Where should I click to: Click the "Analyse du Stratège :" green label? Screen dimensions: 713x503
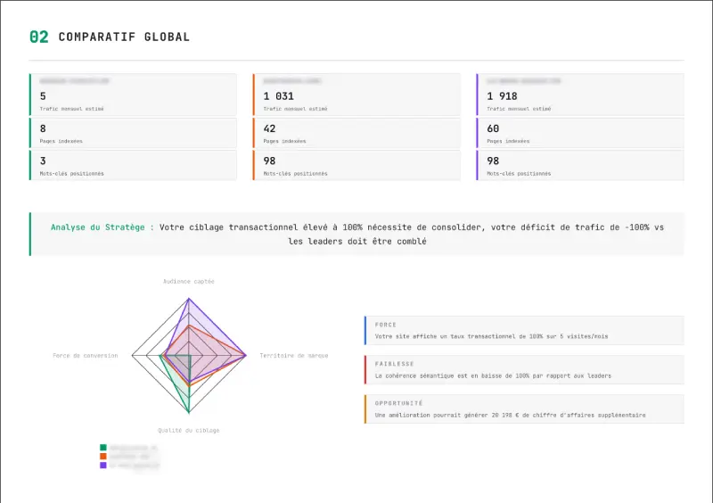(x=102, y=227)
